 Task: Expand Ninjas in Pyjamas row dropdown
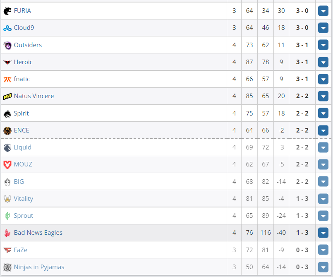coord(323,267)
